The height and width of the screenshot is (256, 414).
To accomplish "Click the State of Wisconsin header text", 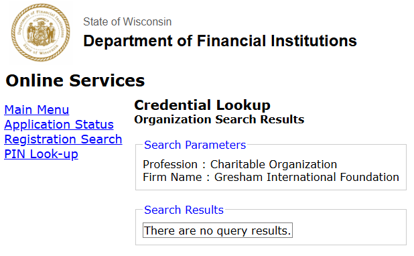I will 127,21.
